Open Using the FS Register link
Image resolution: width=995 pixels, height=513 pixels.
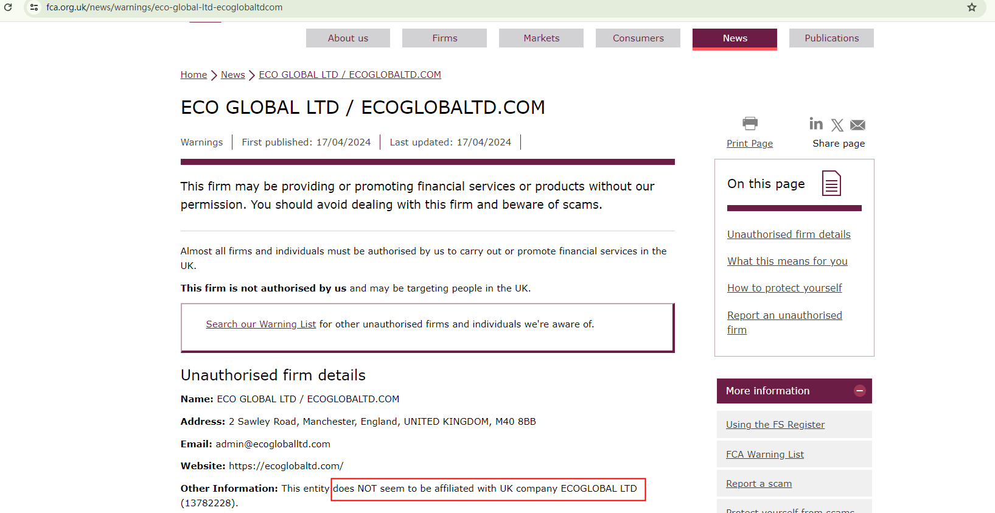click(775, 425)
